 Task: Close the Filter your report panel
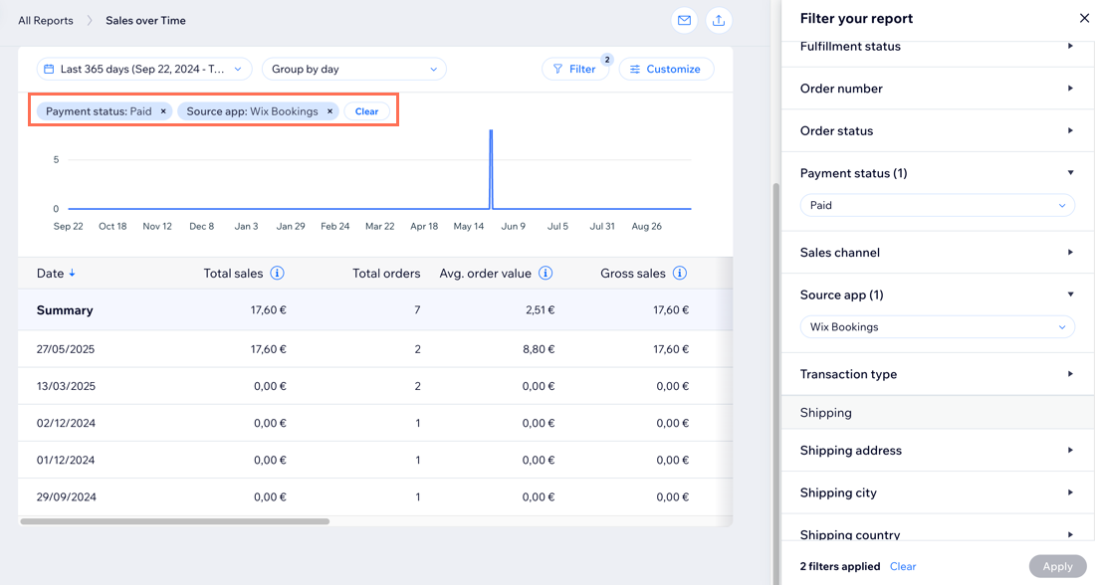click(x=1084, y=18)
